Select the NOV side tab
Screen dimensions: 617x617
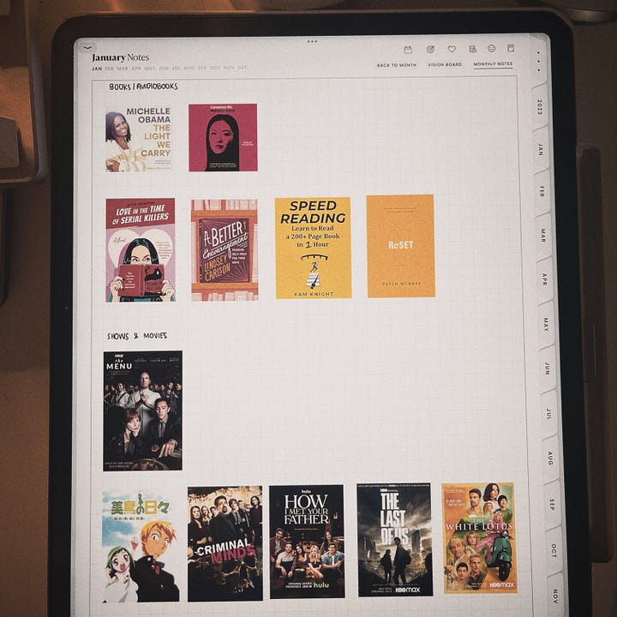(x=555, y=596)
